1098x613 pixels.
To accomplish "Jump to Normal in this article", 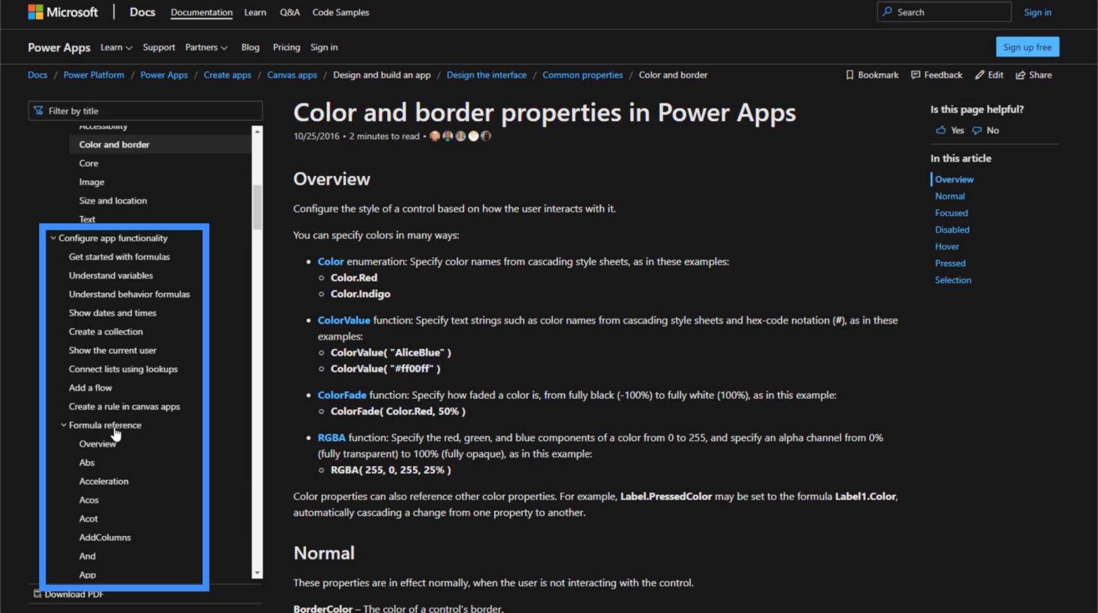I will tap(950, 196).
